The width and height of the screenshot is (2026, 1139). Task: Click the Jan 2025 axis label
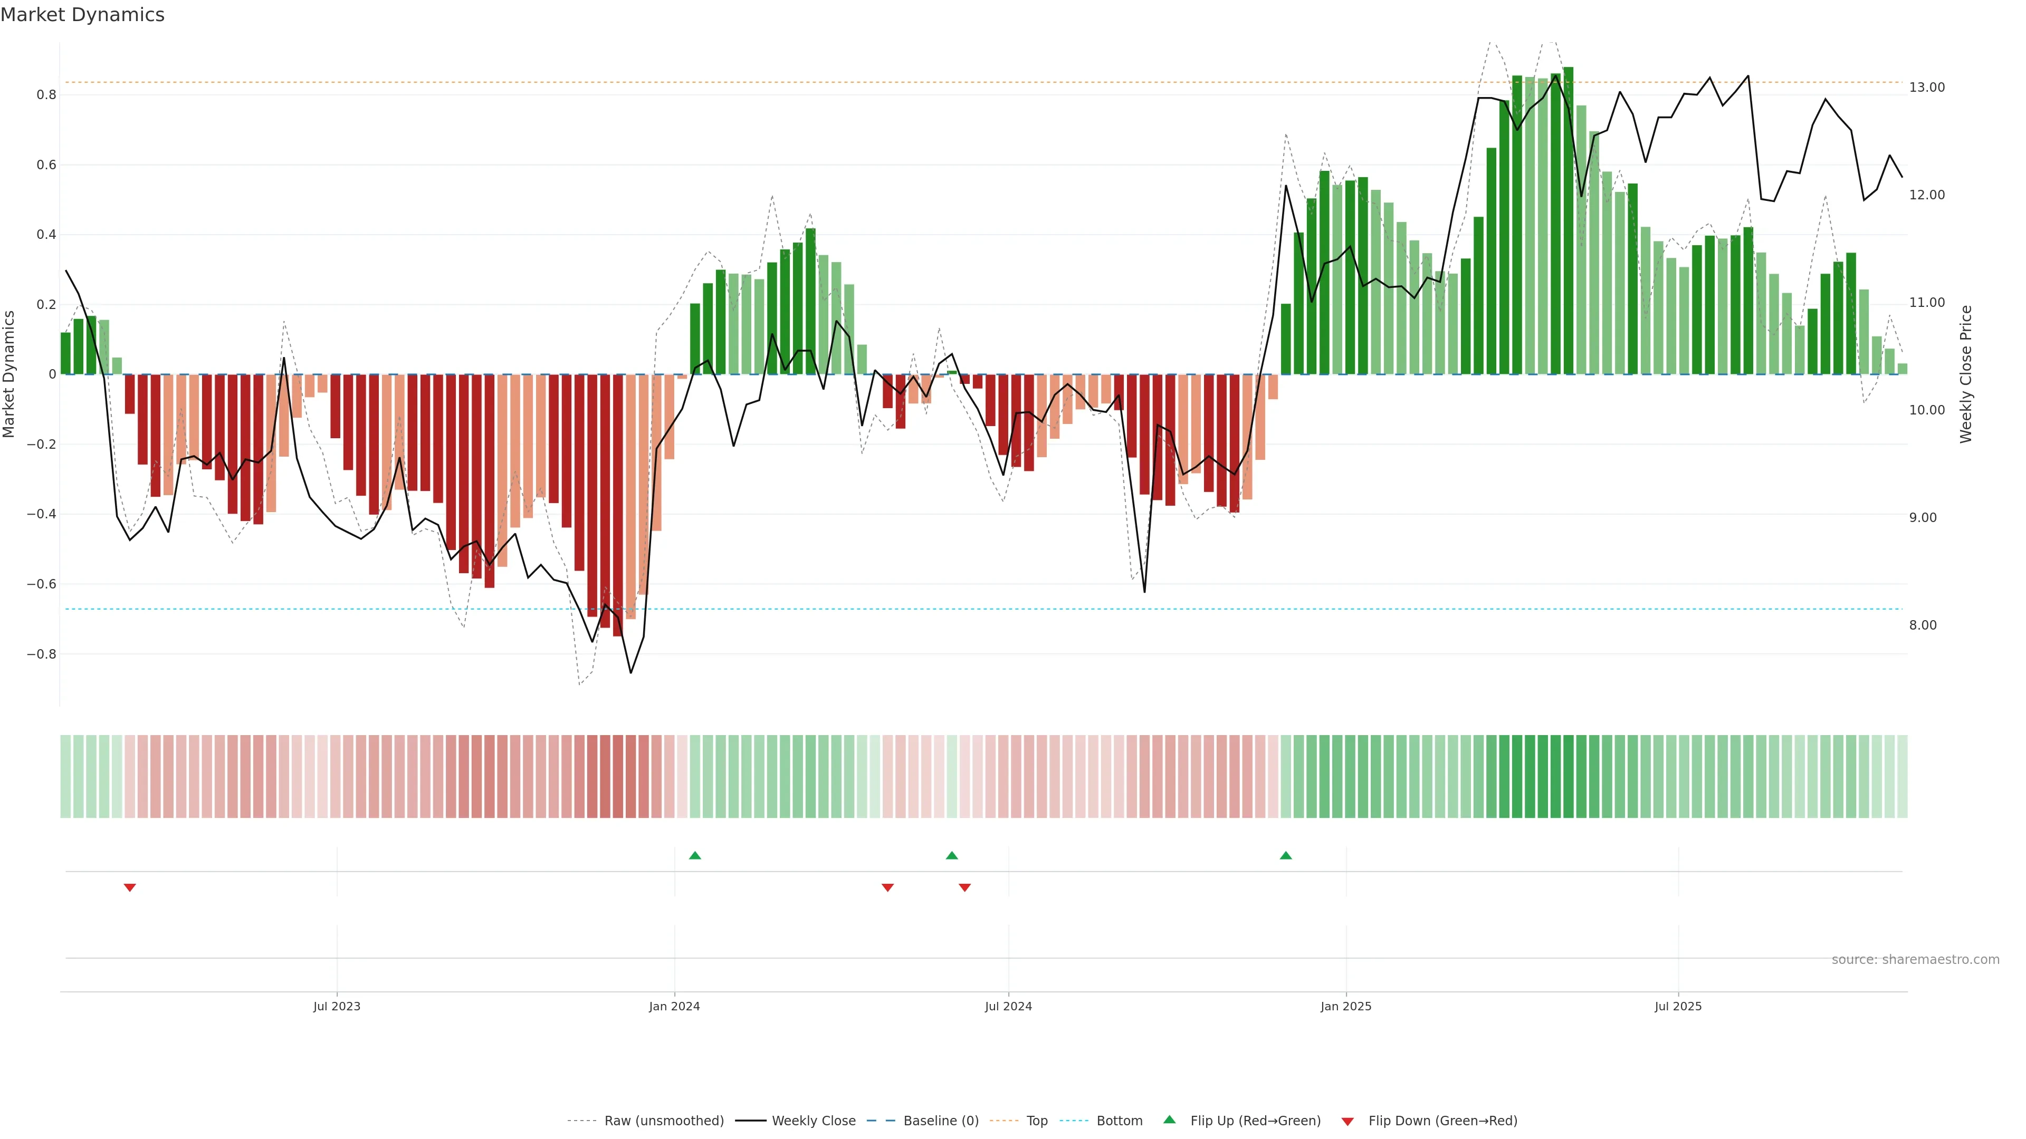click(1346, 1006)
